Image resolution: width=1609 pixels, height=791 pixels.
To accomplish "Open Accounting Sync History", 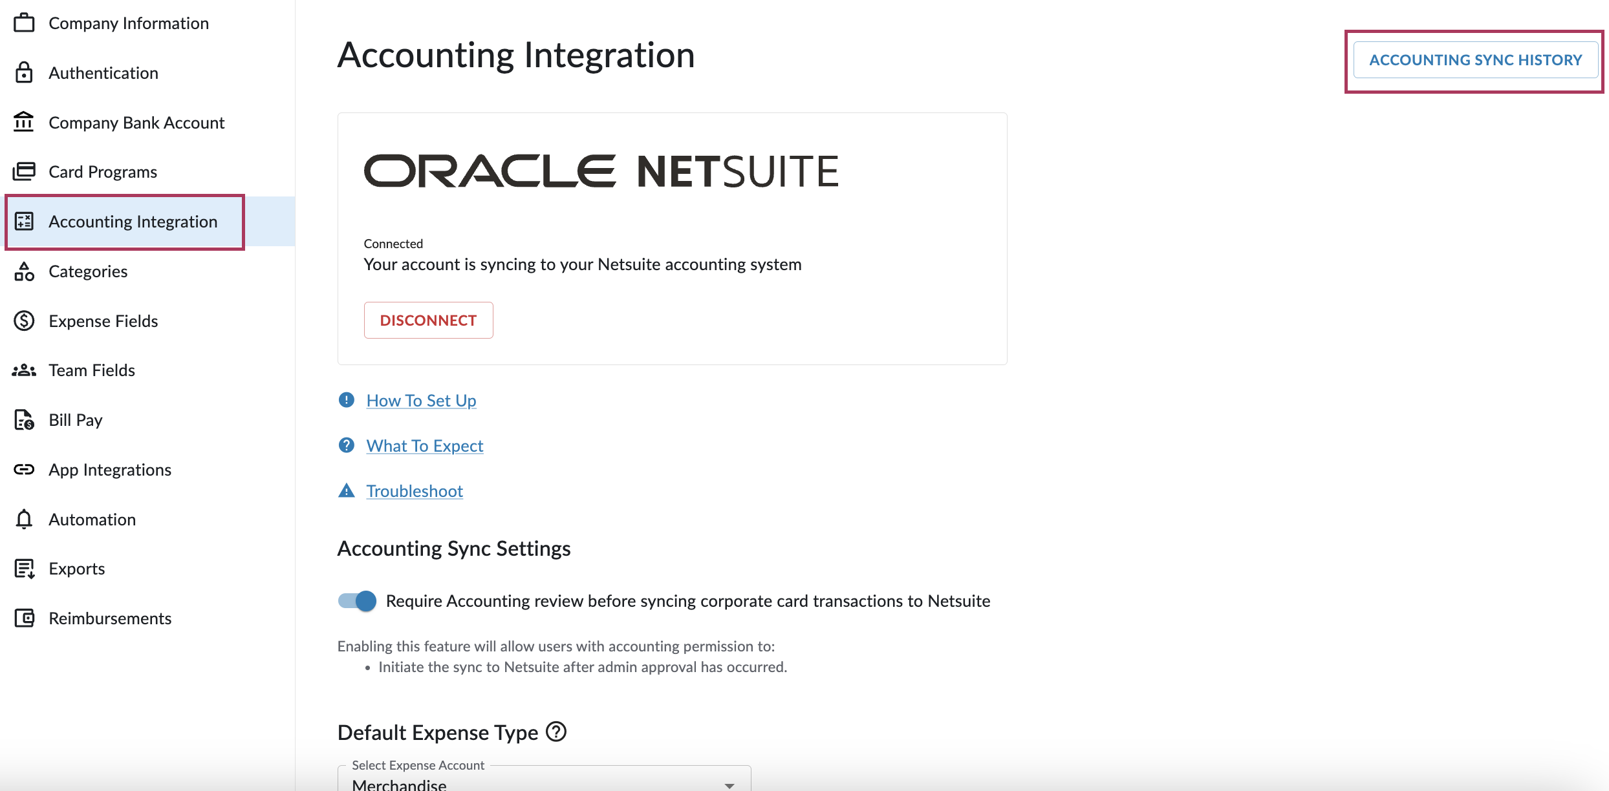I will 1475,60.
